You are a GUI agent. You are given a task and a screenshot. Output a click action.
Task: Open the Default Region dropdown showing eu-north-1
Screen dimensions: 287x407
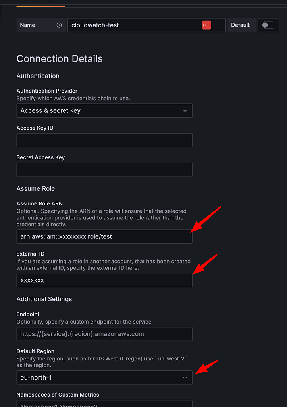[104, 378]
